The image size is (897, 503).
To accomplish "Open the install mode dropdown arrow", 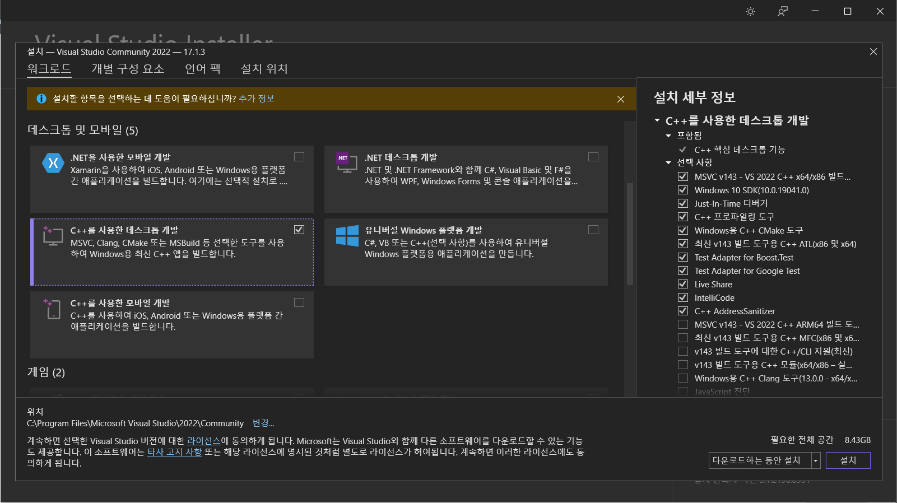I will 816,460.
